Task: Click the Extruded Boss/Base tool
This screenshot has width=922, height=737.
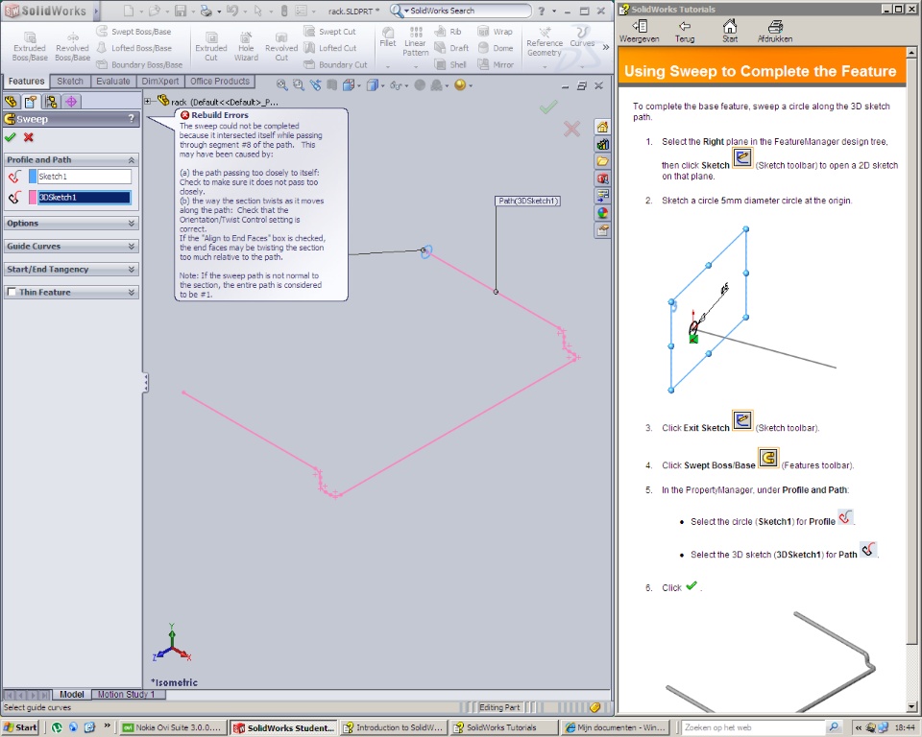Action: (x=30, y=46)
